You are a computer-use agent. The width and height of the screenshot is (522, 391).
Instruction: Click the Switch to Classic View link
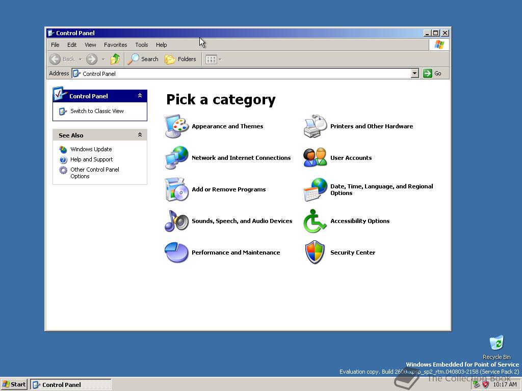click(97, 111)
